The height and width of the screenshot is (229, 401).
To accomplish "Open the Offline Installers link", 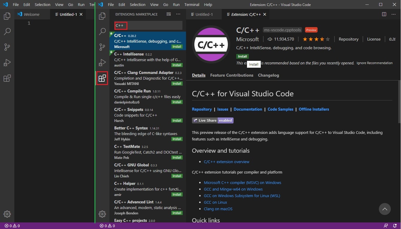I will click(314, 109).
